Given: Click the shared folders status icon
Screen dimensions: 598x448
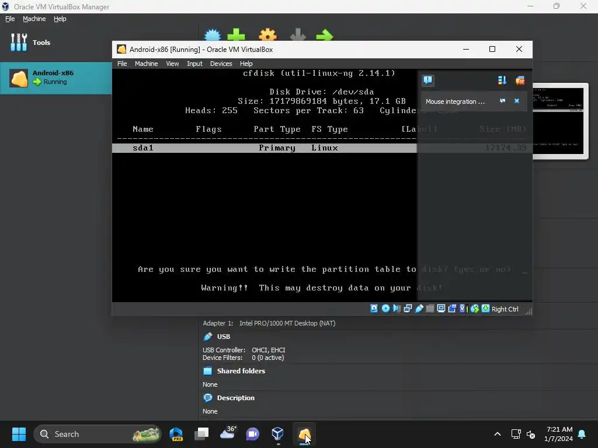Looking at the screenshot, I should click(x=430, y=309).
